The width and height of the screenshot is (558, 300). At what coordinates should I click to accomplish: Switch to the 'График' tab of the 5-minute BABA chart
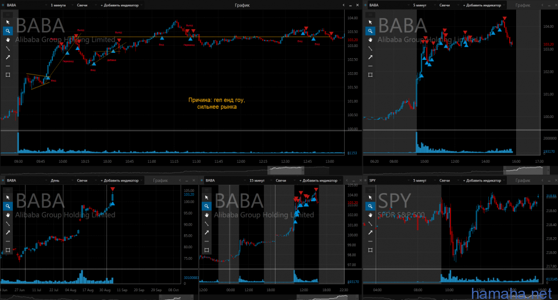pyautogui.click(x=523, y=5)
